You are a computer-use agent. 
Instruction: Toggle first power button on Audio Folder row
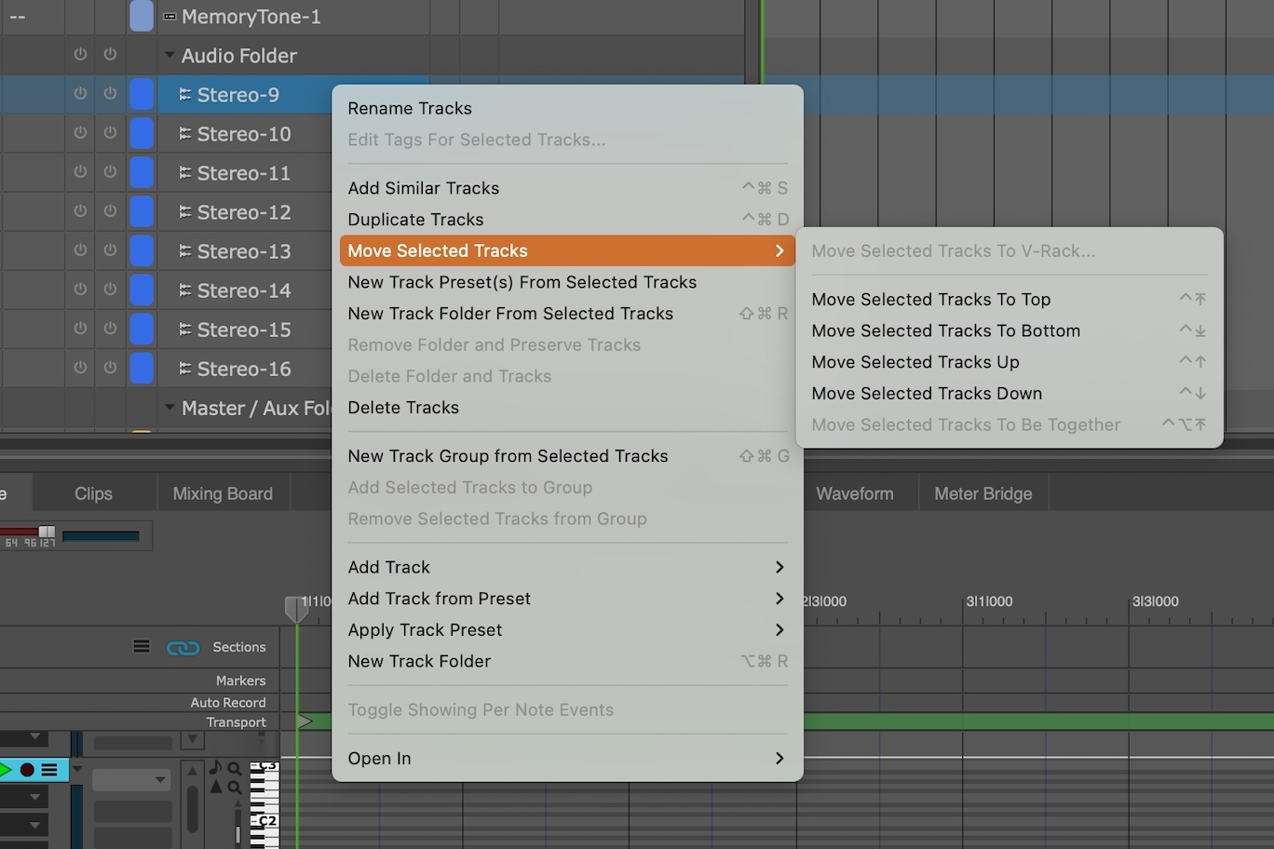pos(80,55)
